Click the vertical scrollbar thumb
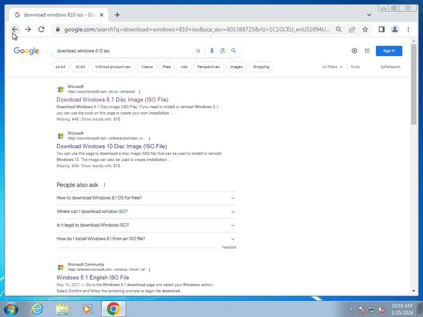423x317 pixels. click(x=413, y=84)
